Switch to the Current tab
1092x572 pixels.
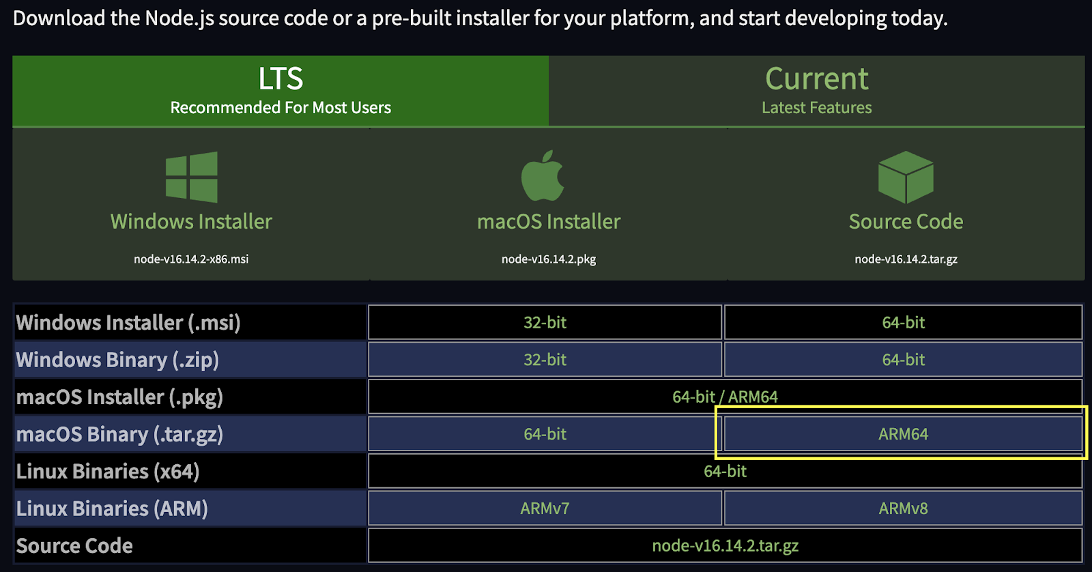817,91
